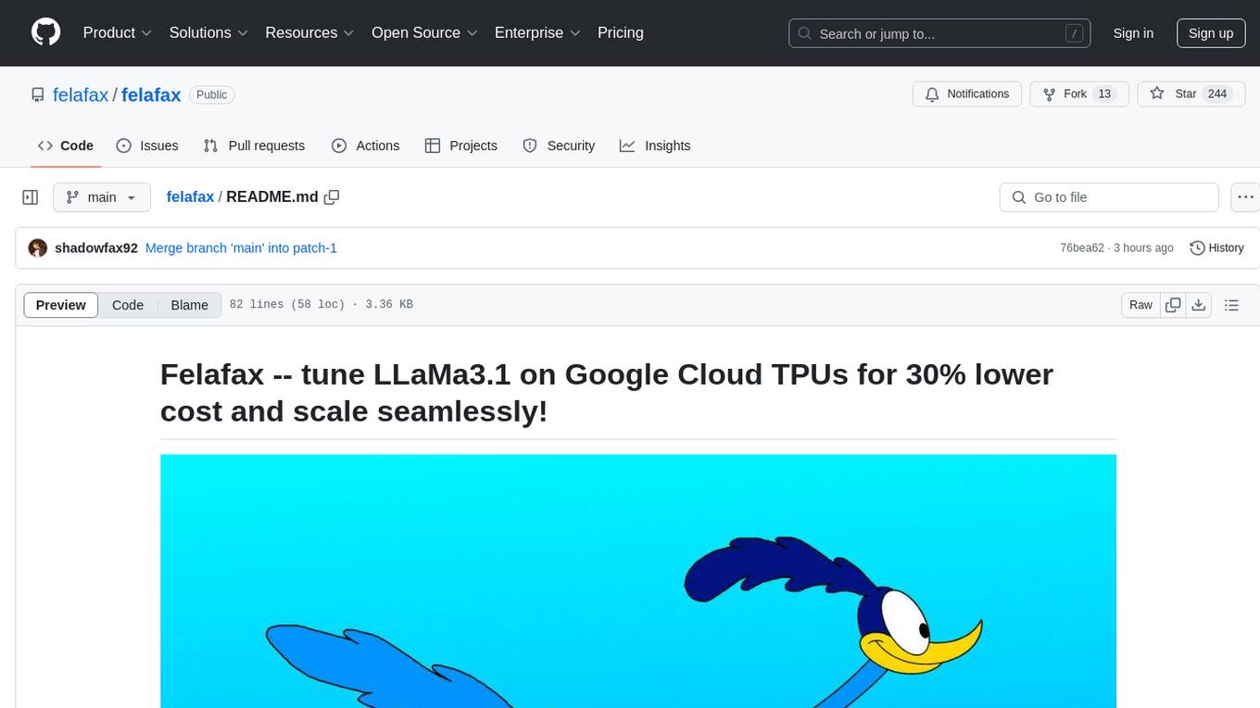1260x708 pixels.
Task: Focus the Search or jump to field
Action: [x=941, y=33]
